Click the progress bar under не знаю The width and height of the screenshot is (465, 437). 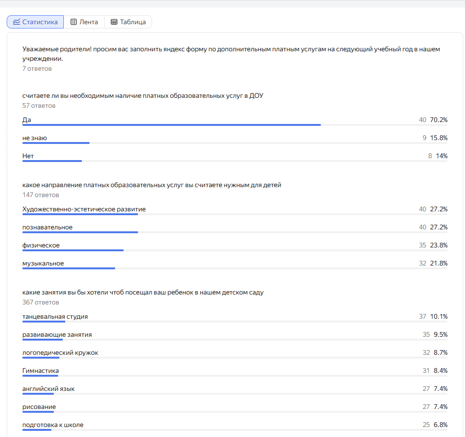click(x=56, y=143)
